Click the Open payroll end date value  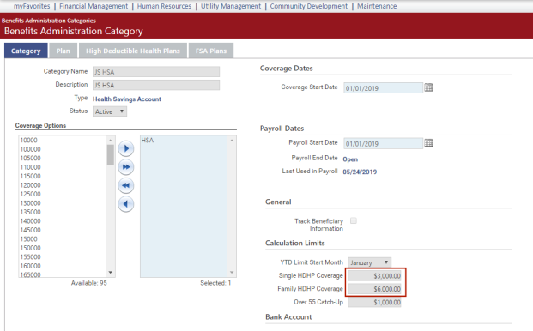(x=350, y=159)
